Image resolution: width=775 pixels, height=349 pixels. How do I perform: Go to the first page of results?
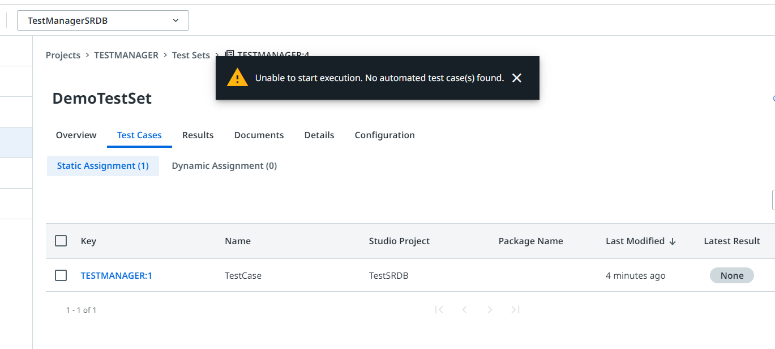tap(439, 310)
